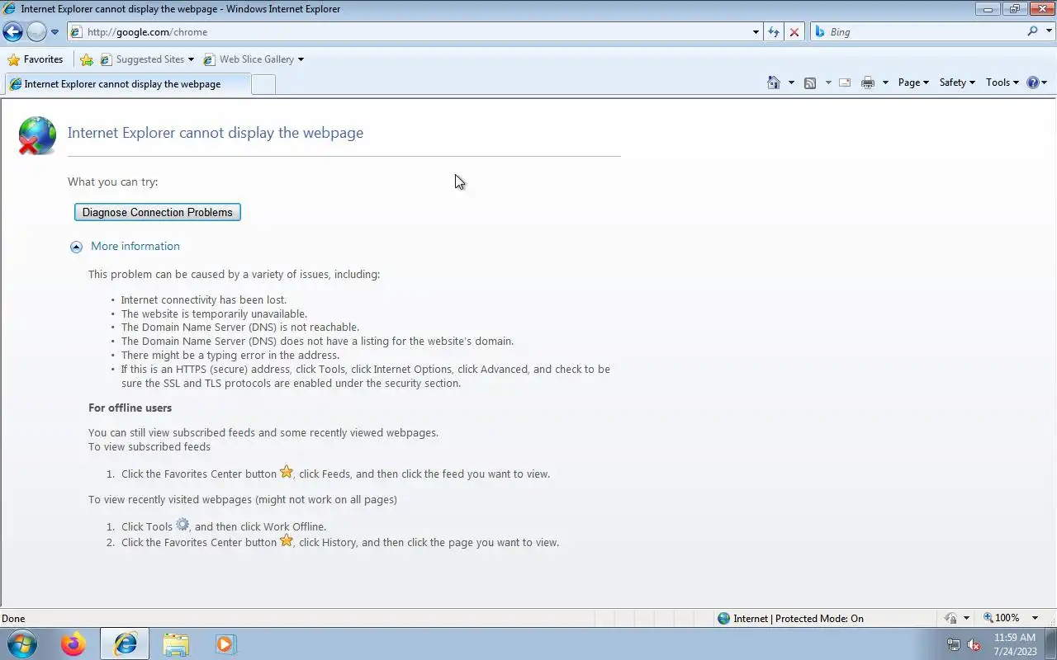The height and width of the screenshot is (660, 1057).
Task: Open Windows Media Player from taskbar
Action: pos(225,643)
